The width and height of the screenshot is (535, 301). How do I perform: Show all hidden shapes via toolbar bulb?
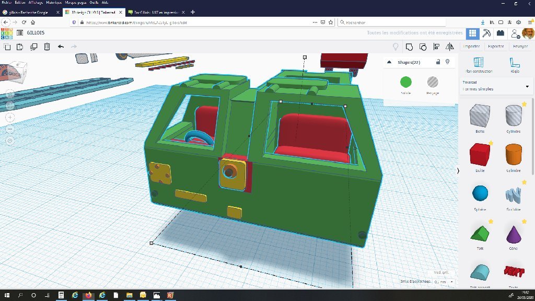click(x=396, y=47)
